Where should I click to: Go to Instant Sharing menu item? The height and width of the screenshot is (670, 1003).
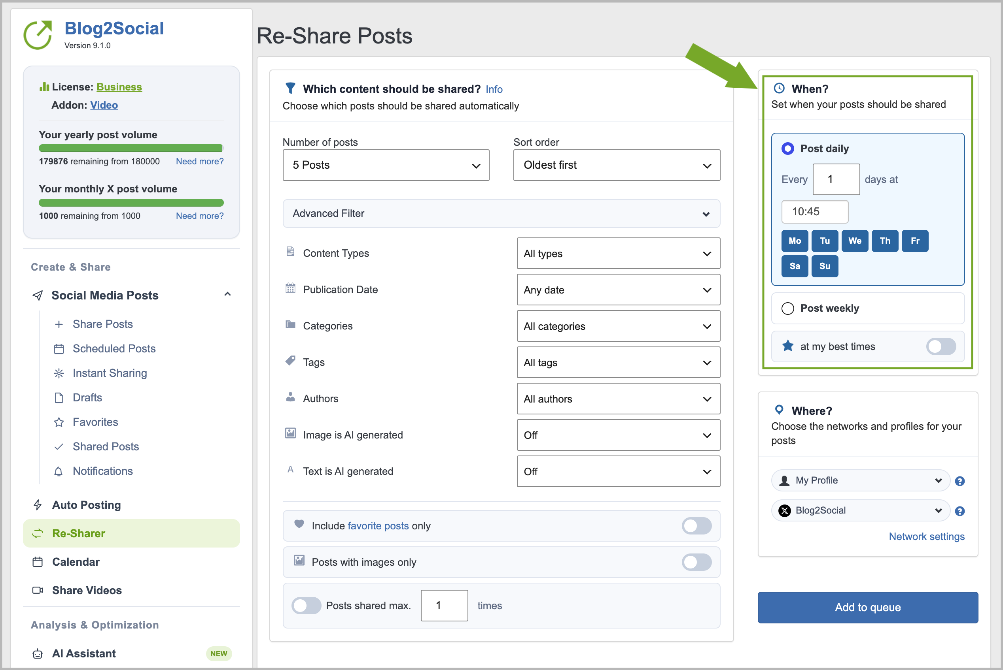pyautogui.click(x=110, y=373)
